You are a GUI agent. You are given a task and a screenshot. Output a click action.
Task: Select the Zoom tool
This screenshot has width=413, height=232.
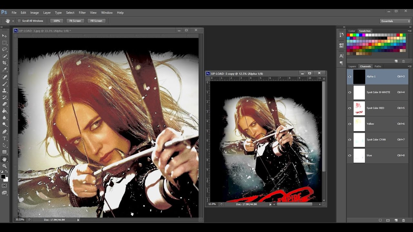click(5, 166)
